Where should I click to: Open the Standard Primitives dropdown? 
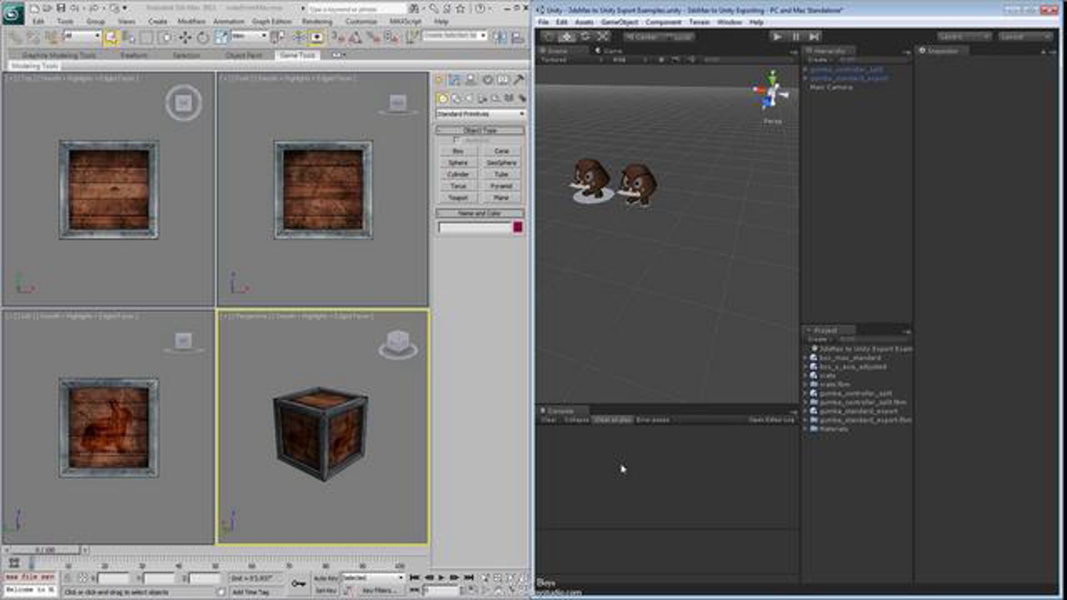(x=480, y=114)
